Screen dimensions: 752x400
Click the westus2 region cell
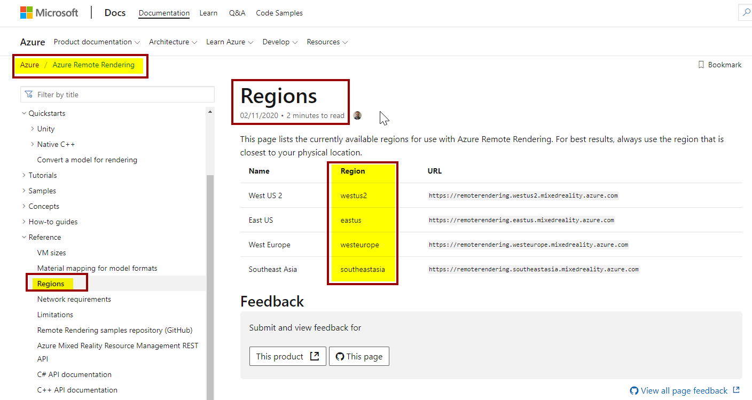click(x=354, y=195)
